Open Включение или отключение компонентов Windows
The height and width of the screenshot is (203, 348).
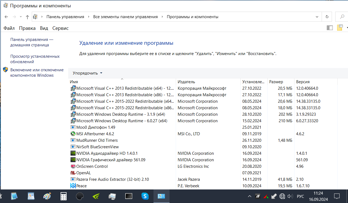tap(37, 73)
